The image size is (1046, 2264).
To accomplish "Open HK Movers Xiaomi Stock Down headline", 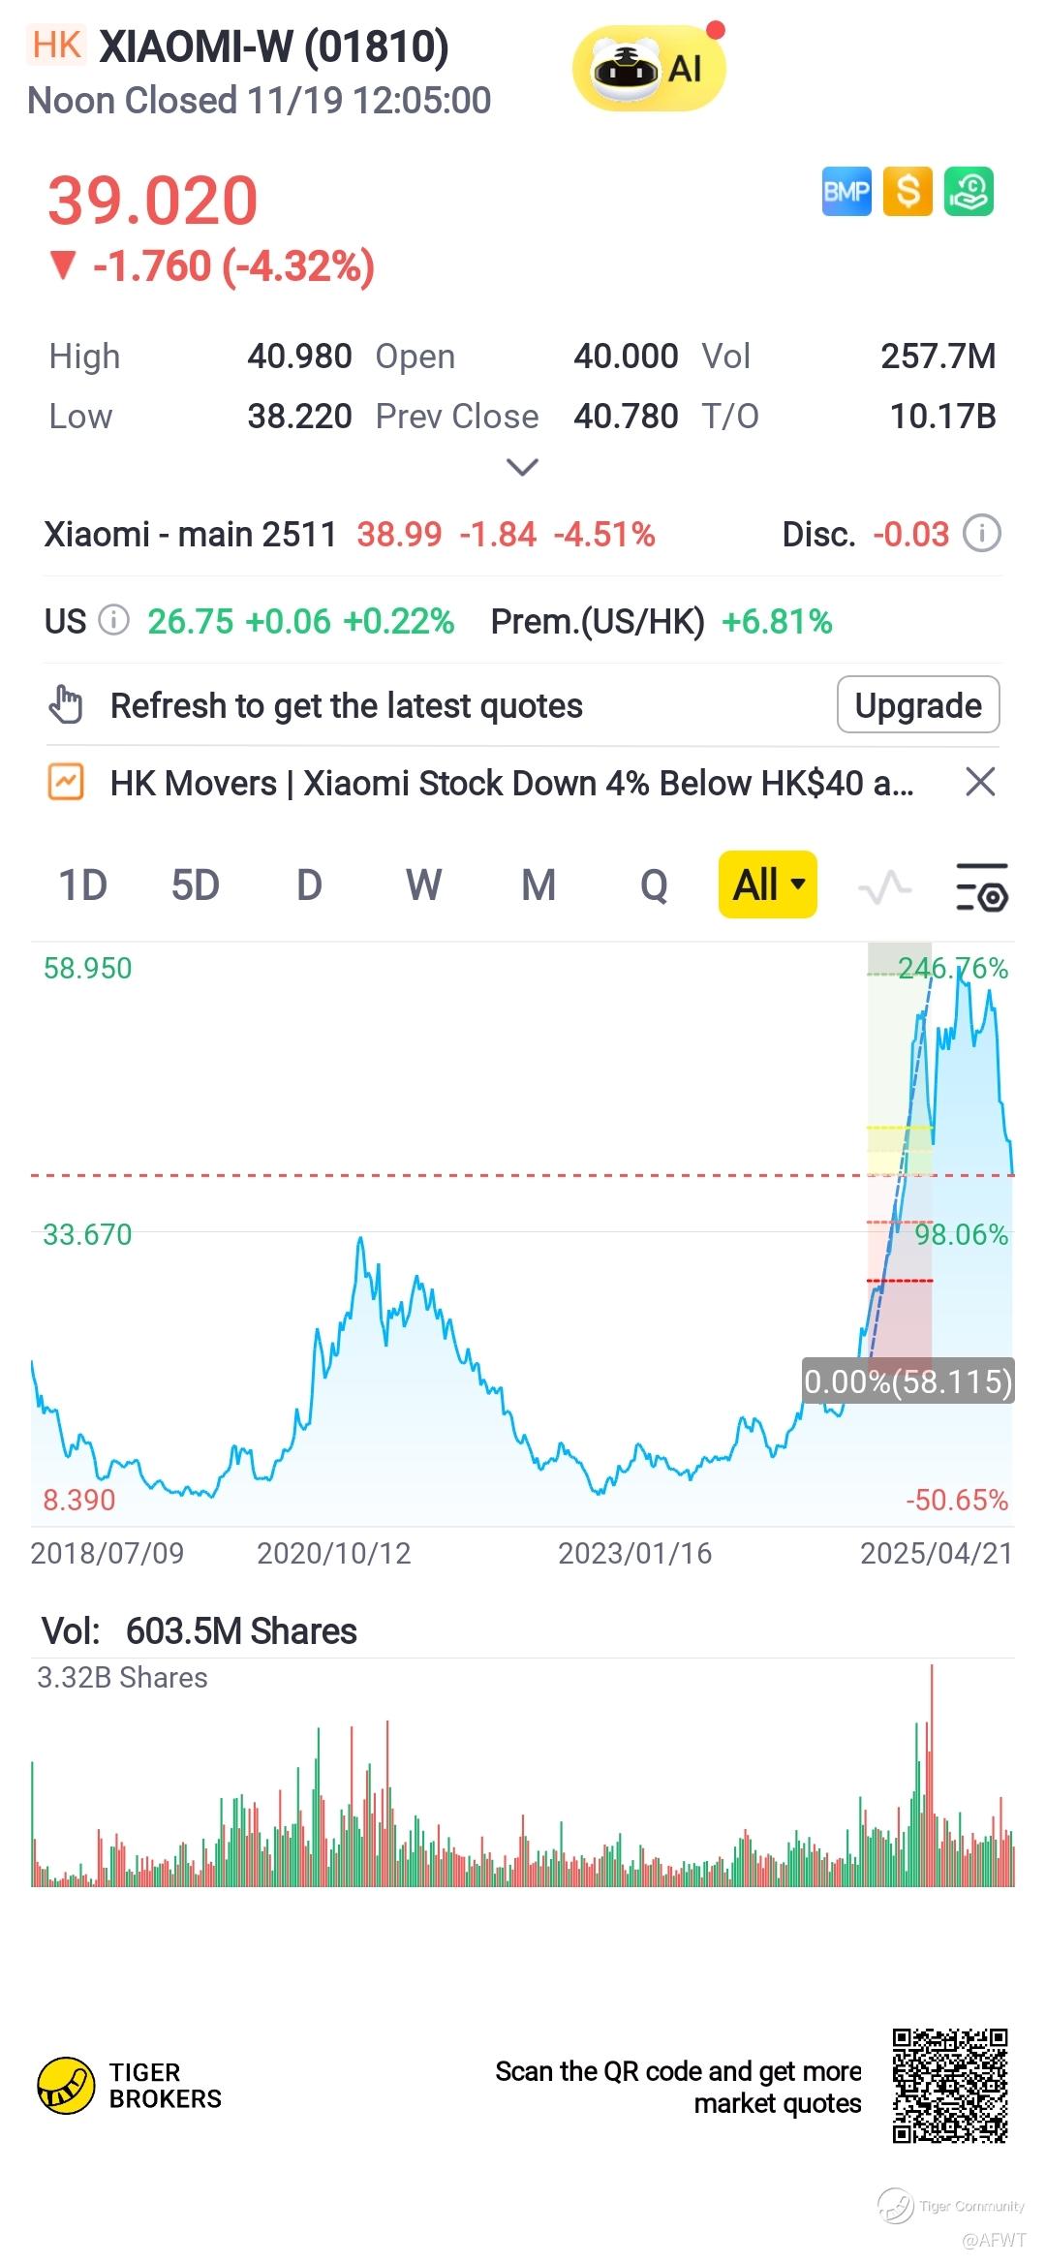I will 511,782.
